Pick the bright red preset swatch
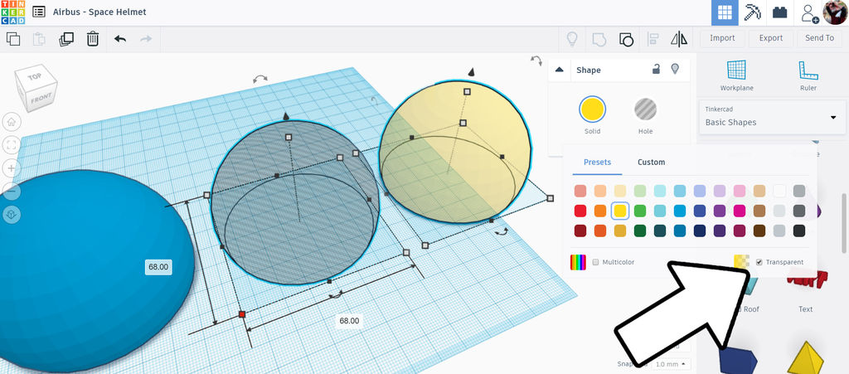 pos(580,211)
